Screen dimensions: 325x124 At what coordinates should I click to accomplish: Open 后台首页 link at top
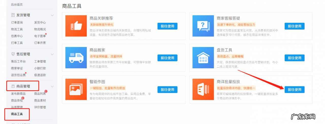pos(17,5)
